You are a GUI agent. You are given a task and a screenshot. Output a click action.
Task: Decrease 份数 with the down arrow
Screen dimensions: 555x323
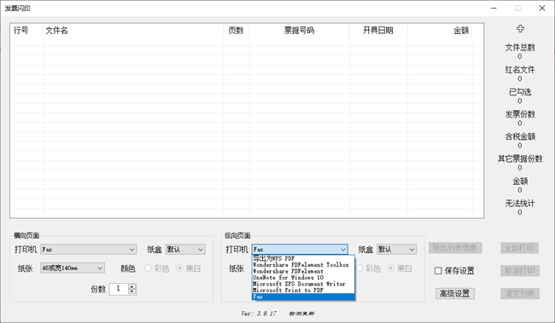click(x=131, y=291)
